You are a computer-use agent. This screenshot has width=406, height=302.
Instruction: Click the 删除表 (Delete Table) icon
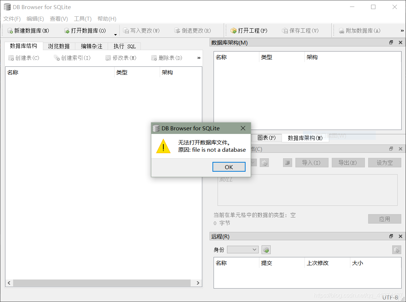point(153,58)
